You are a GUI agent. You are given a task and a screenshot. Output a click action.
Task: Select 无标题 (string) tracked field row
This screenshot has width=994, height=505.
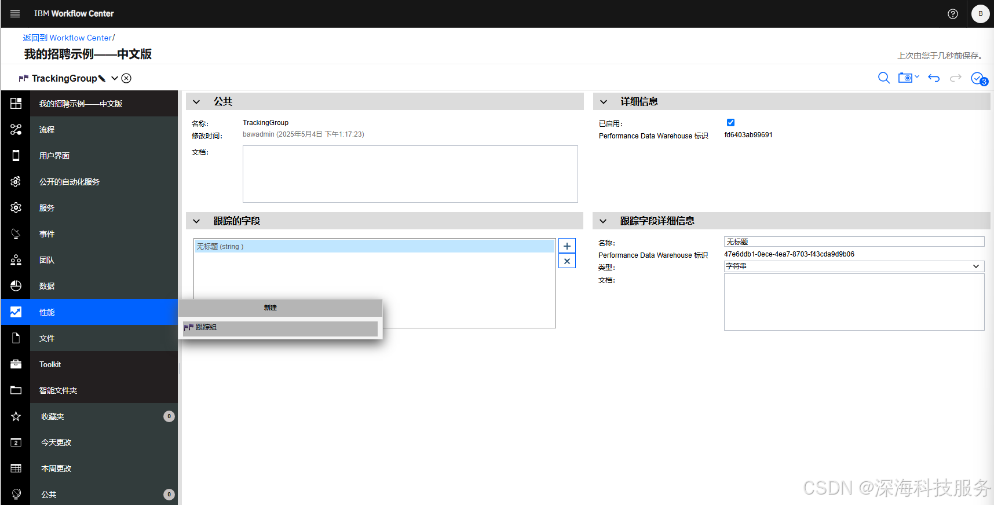coord(374,247)
